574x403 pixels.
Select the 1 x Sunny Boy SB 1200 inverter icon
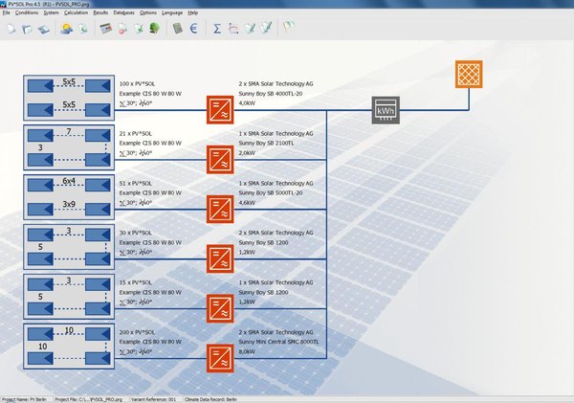[220, 308]
